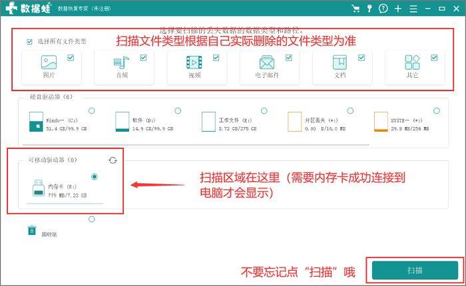The width and height of the screenshot is (466, 286).
Task: Uncheck the 文档 document type checkbox
Action: [x=361, y=58]
